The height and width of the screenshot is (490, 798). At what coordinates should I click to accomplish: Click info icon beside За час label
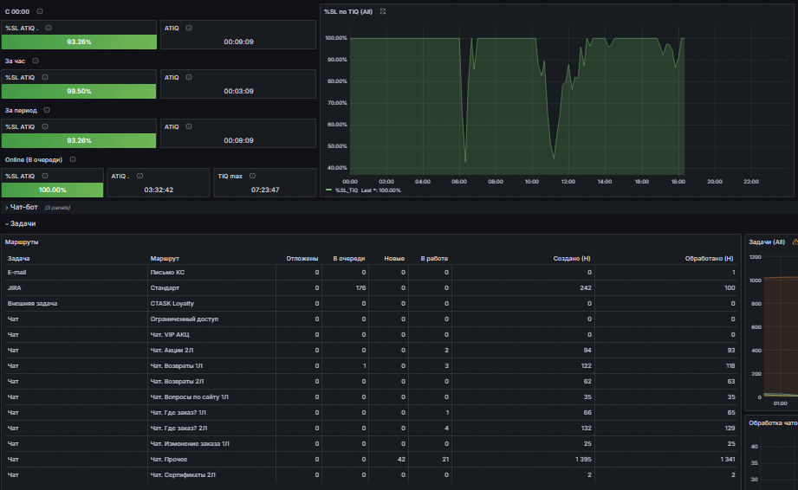coord(36,61)
